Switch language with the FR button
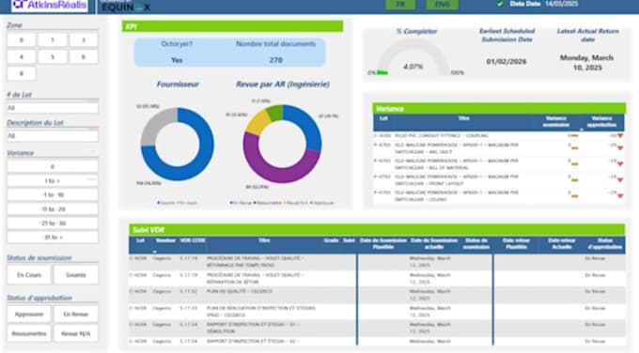This screenshot has height=353, width=639. pos(400,5)
